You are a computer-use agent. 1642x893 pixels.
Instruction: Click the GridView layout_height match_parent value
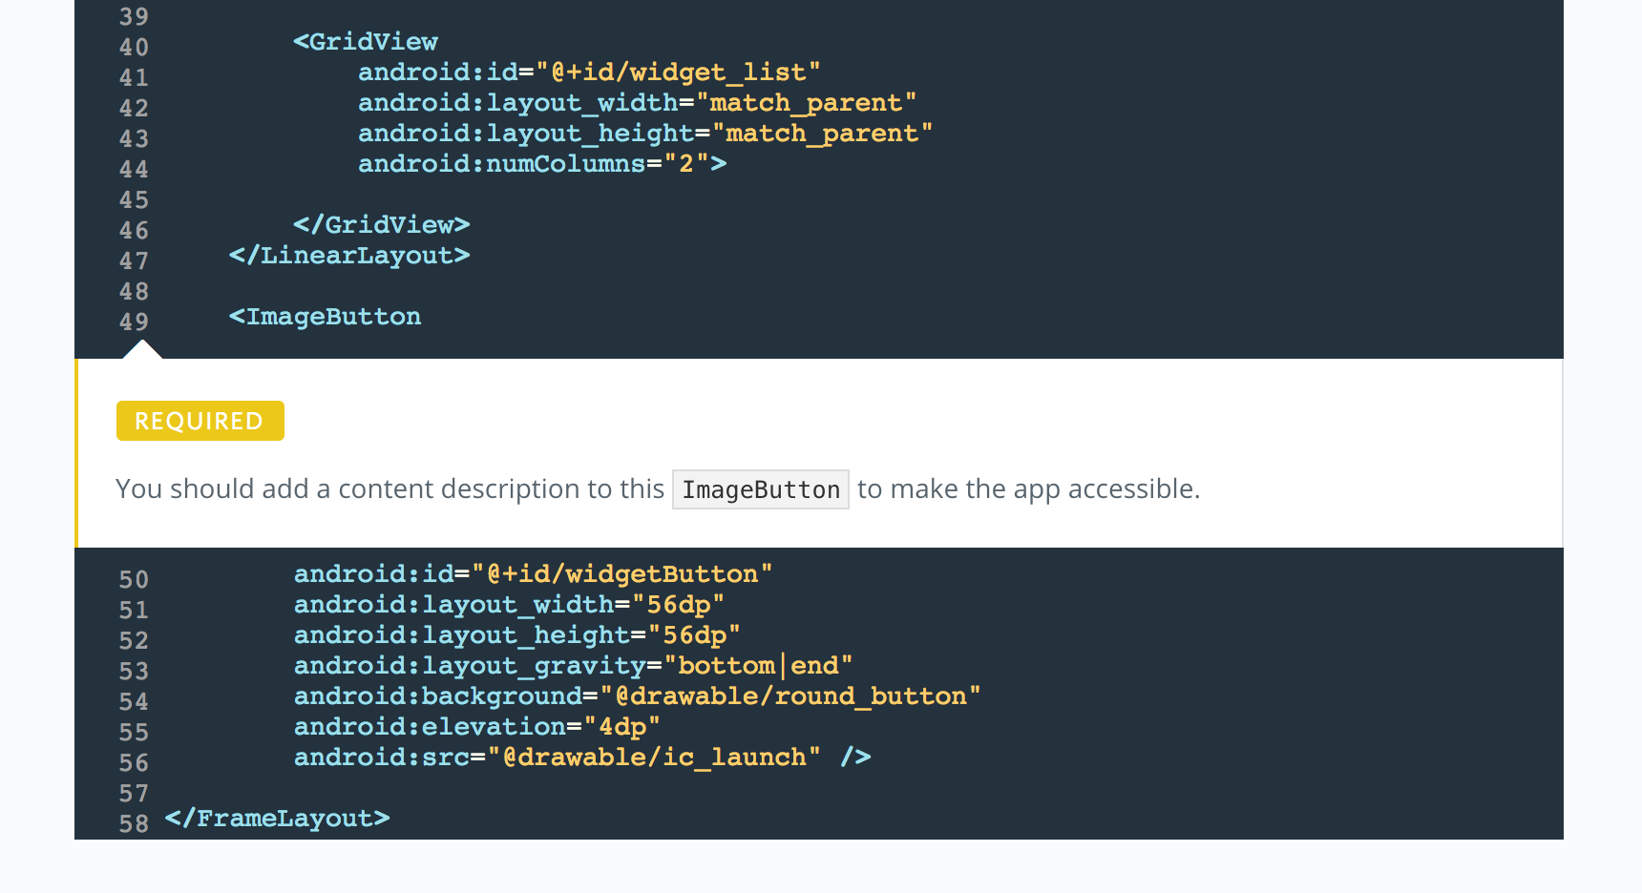click(x=822, y=134)
